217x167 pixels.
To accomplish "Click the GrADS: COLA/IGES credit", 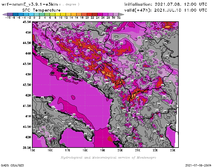I will (12, 165).
